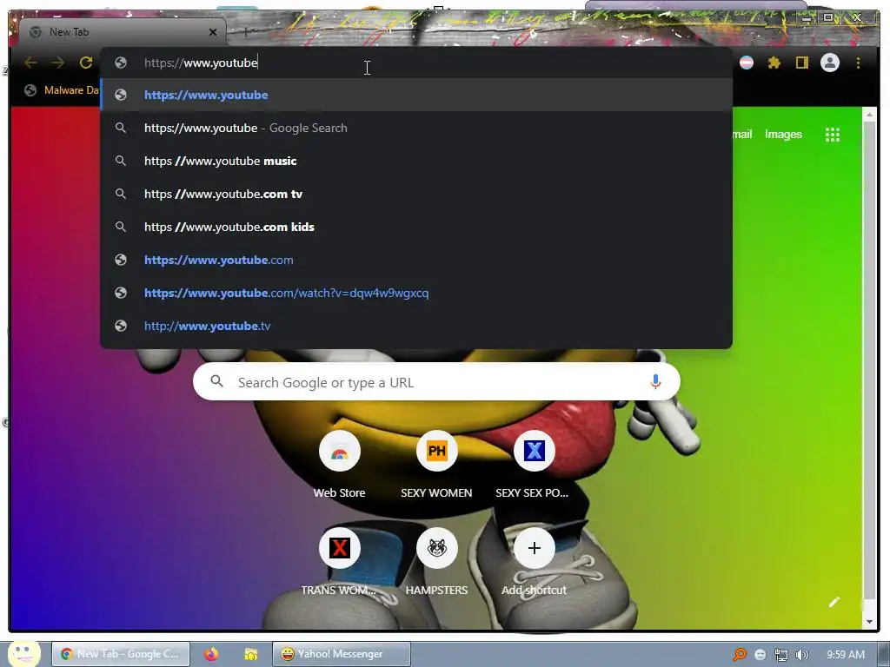The width and height of the screenshot is (890, 667).
Task: Open the Extensions puzzle piece menu
Action: pyautogui.click(x=774, y=63)
